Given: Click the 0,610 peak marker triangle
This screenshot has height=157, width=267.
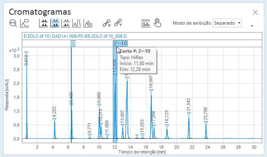Looking at the screenshot, I should click(x=26, y=53).
